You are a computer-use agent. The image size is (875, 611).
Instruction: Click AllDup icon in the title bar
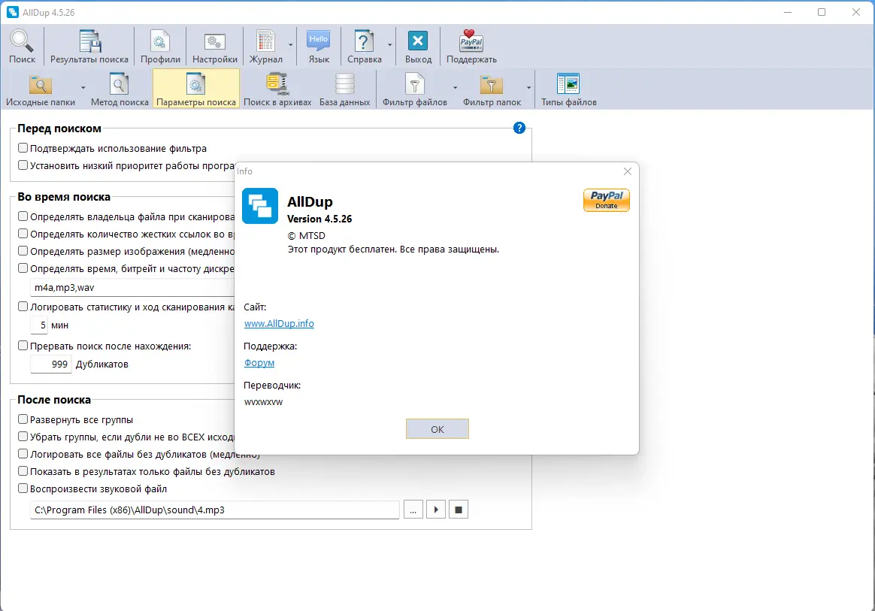coord(12,12)
